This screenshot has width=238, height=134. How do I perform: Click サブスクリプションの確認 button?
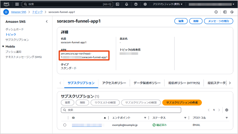pos(141,102)
